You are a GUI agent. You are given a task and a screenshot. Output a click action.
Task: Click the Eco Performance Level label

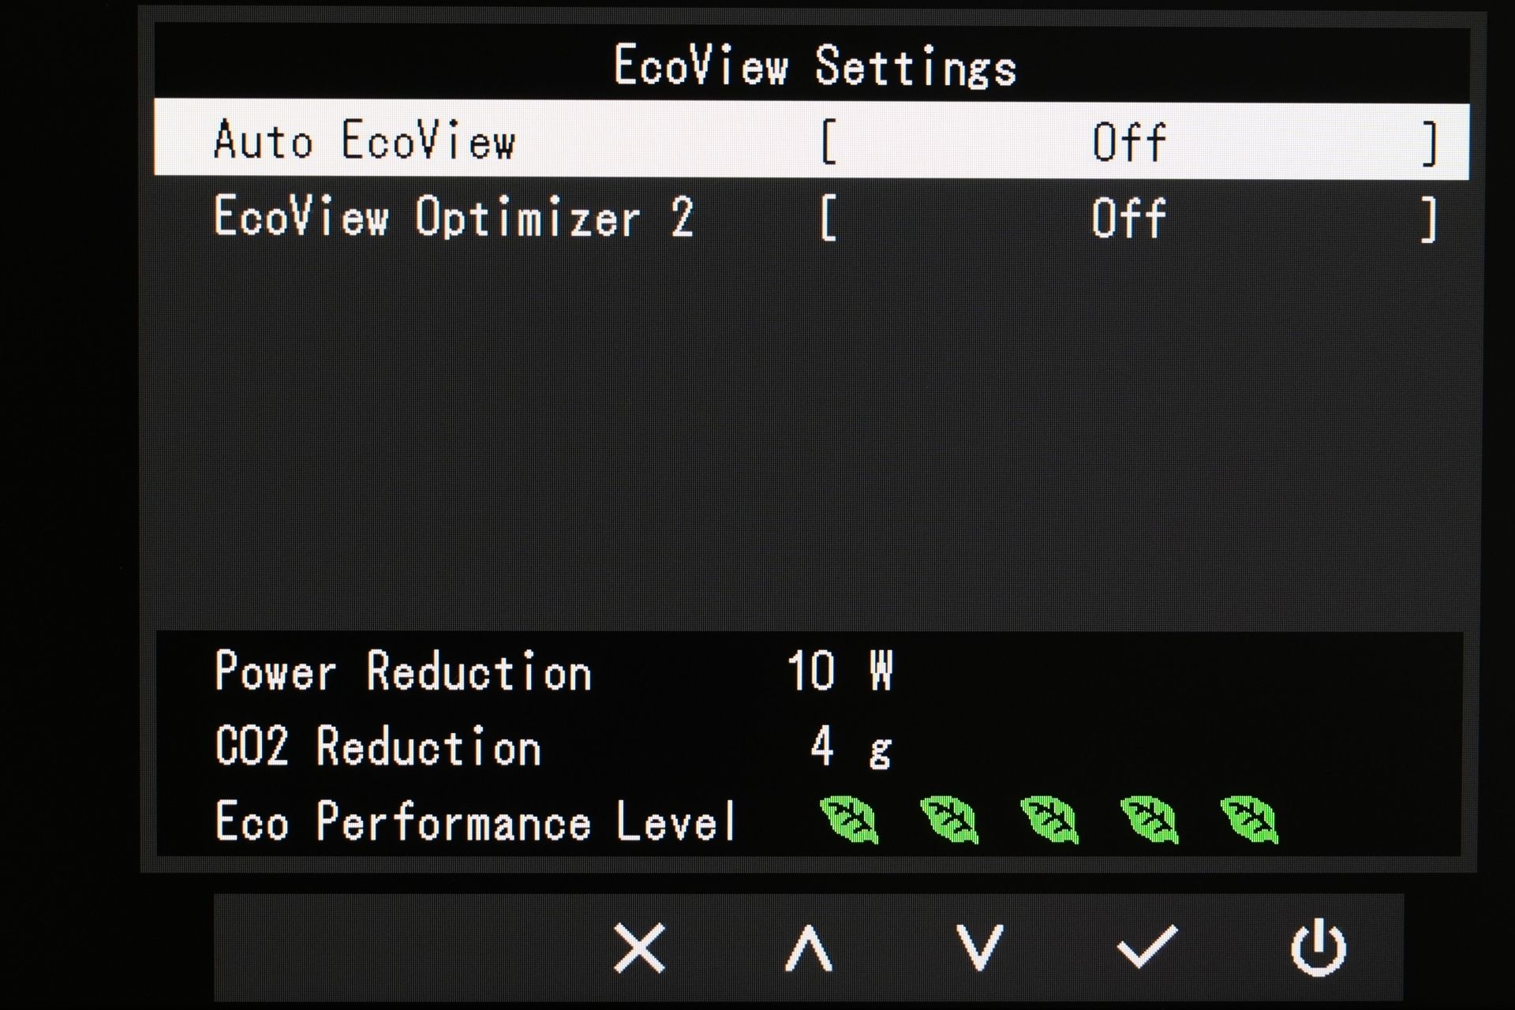(x=475, y=821)
